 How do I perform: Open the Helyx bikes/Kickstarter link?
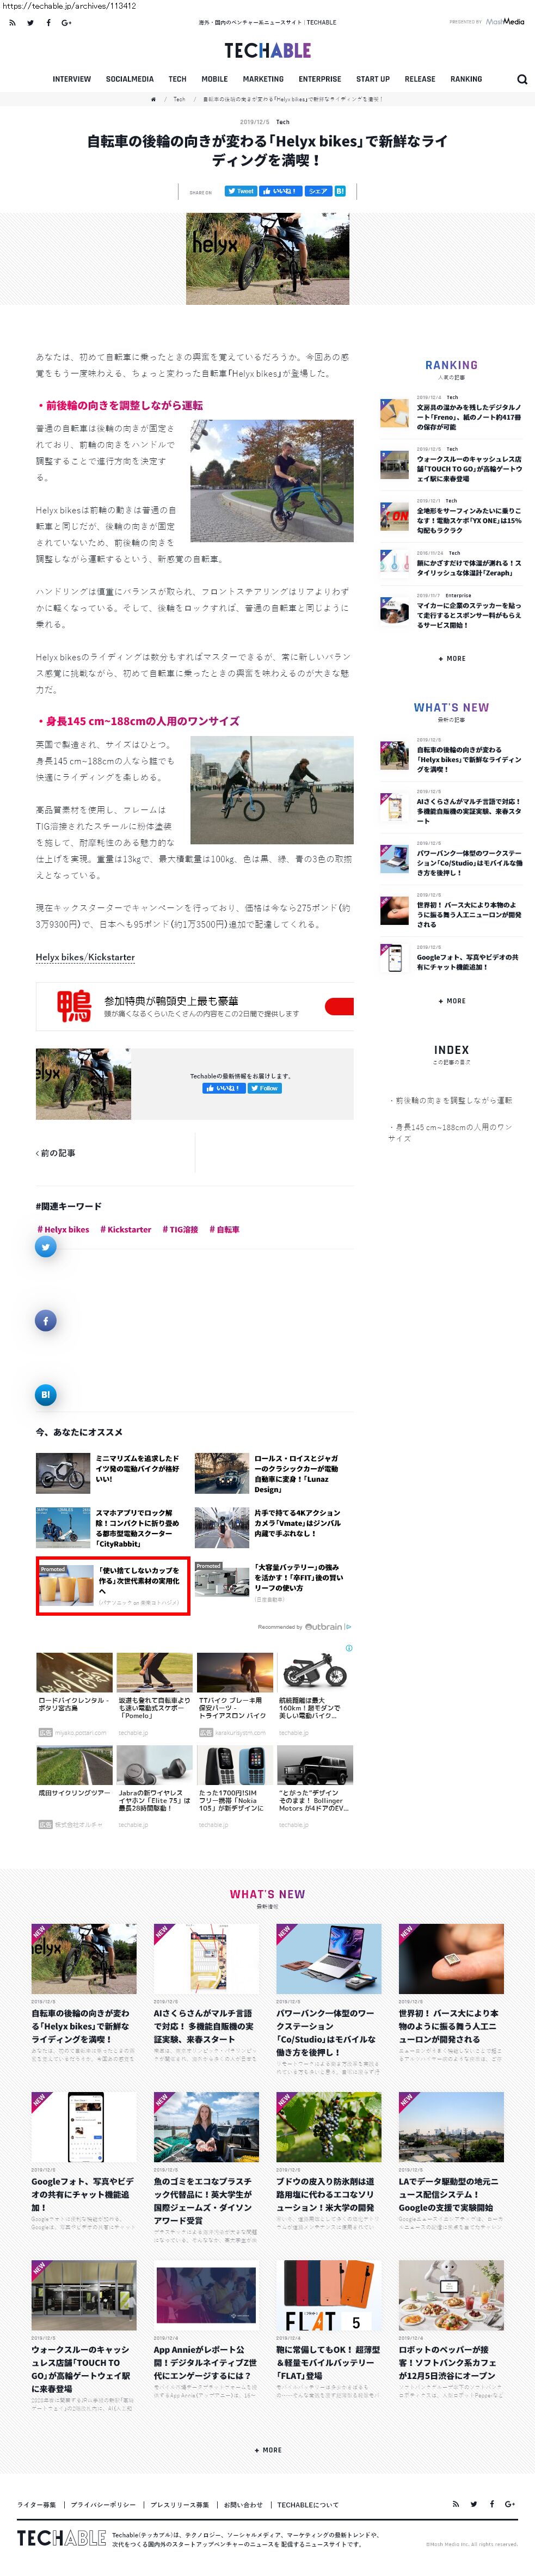(x=85, y=957)
